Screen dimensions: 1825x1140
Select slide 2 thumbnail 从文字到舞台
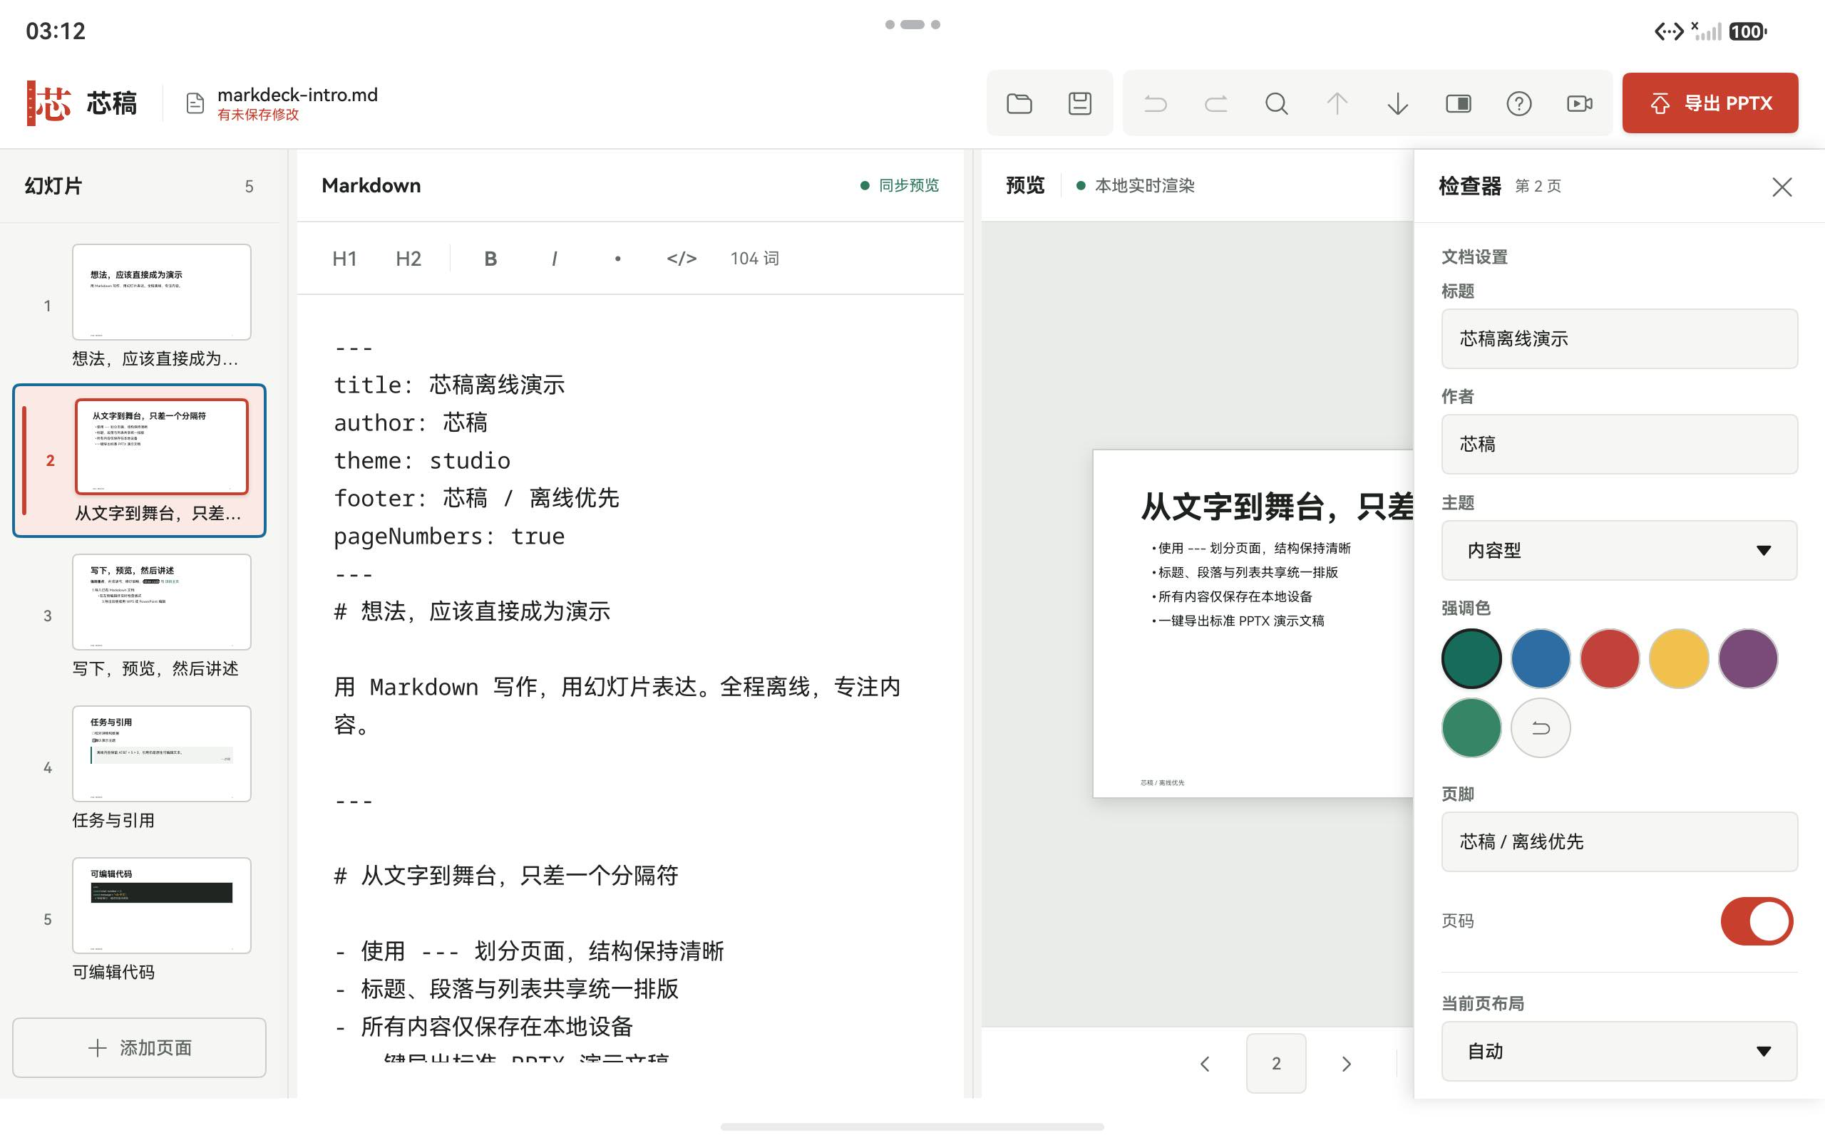[161, 446]
